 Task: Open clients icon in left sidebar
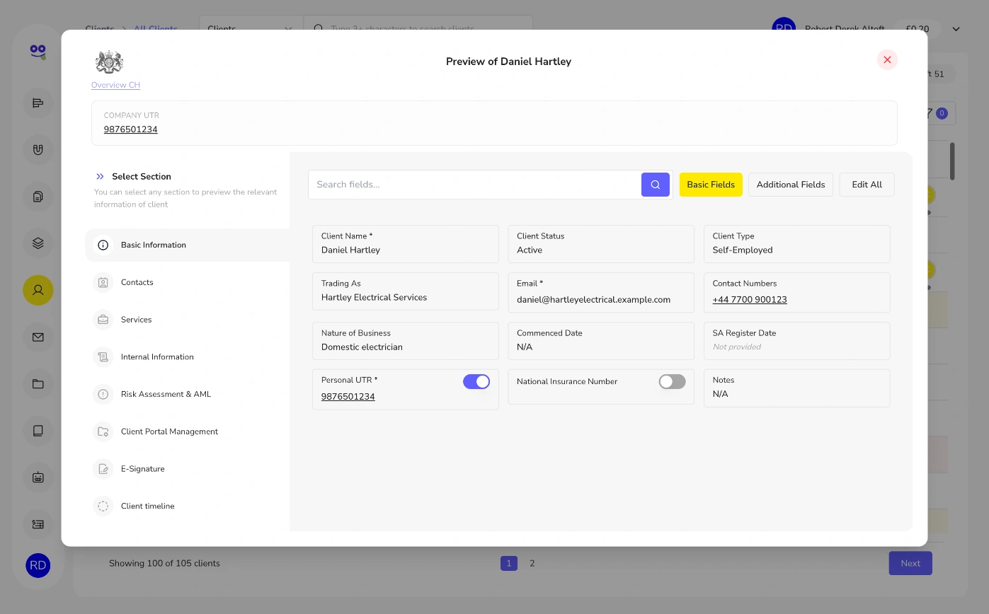38,290
